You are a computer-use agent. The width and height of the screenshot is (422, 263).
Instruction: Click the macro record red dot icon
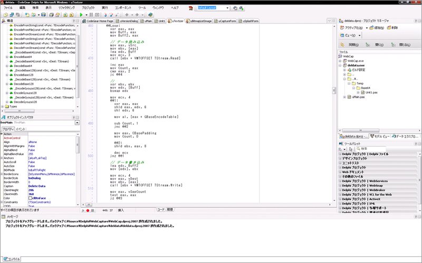pos(88,210)
